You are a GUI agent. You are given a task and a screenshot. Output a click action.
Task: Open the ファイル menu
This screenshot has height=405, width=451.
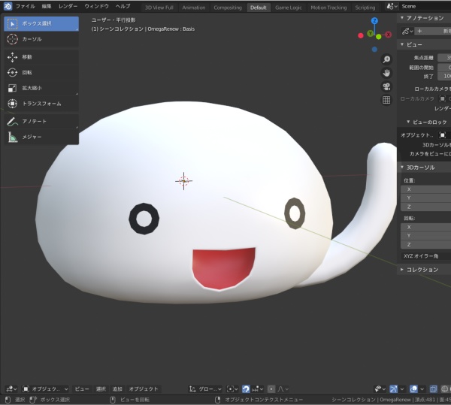pyautogui.click(x=26, y=6)
